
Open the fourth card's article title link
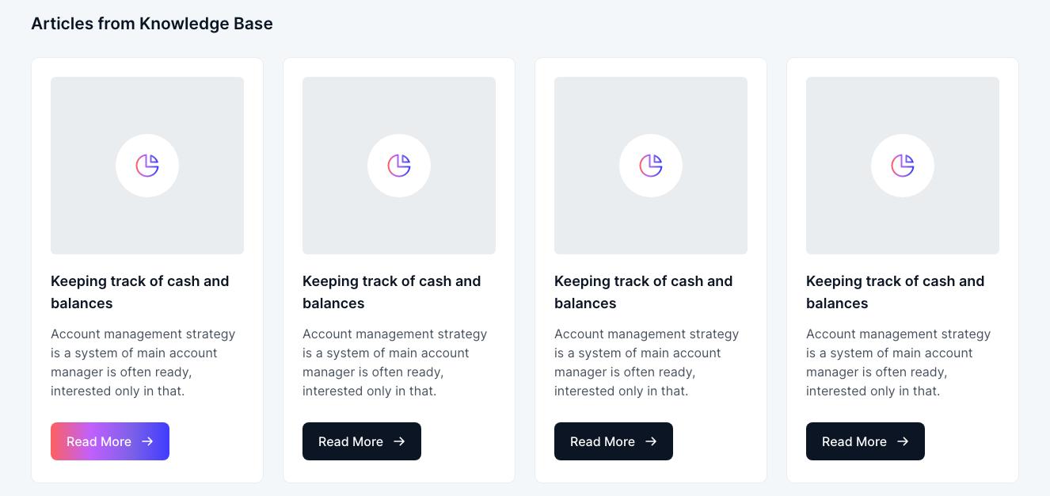click(x=895, y=292)
